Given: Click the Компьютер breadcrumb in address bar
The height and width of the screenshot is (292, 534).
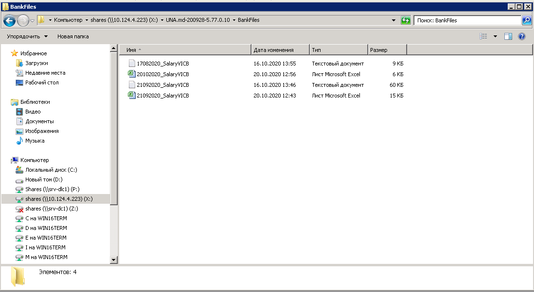Looking at the screenshot, I should [68, 20].
